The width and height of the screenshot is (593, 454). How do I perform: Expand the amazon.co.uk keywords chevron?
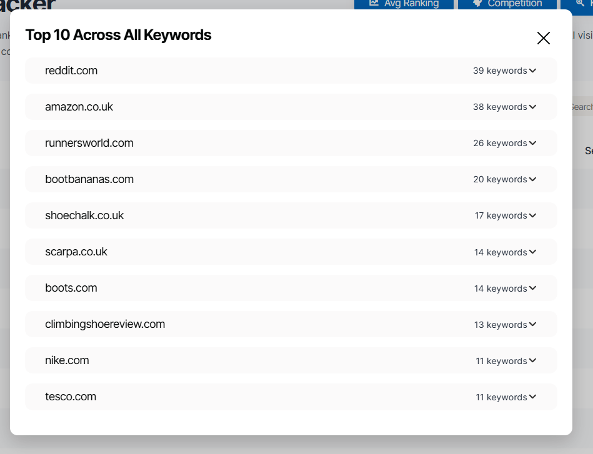532,107
